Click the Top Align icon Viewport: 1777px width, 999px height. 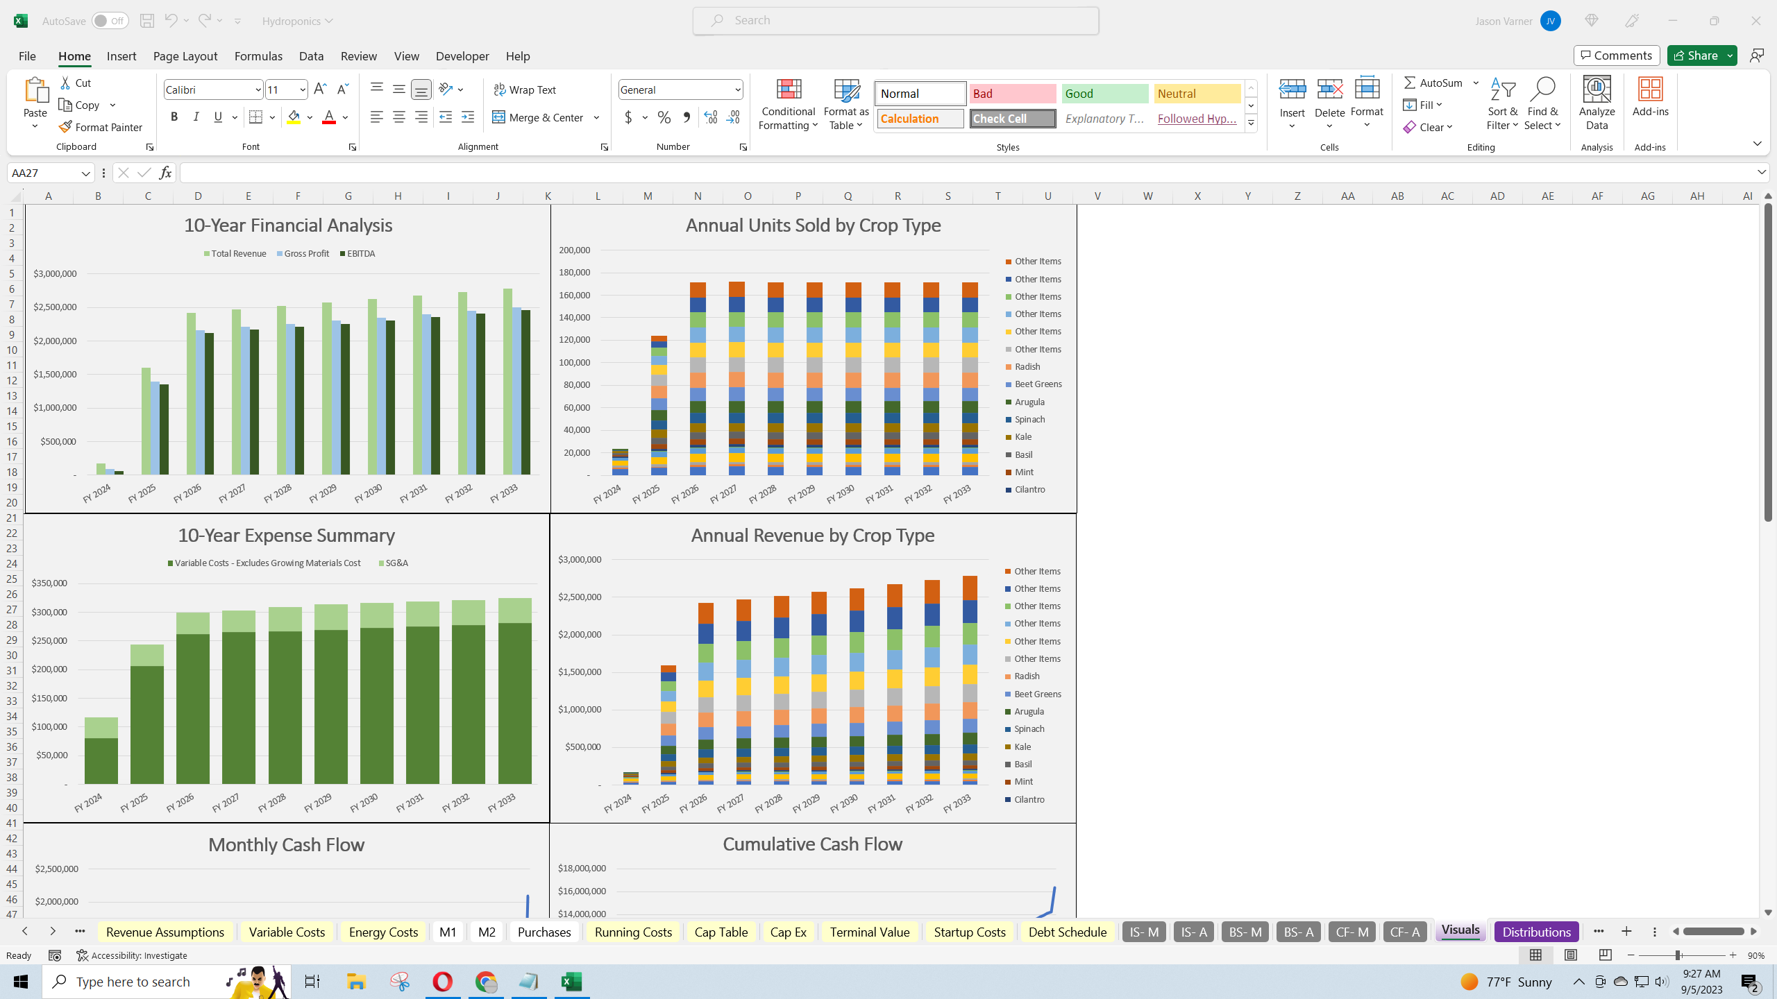pos(376,89)
